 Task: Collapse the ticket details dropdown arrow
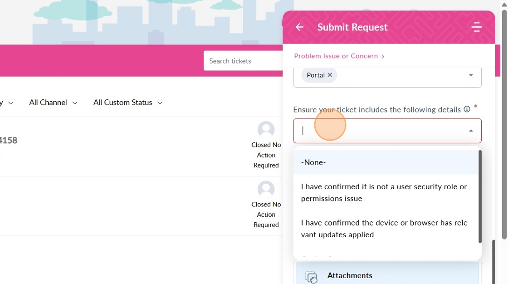471,131
